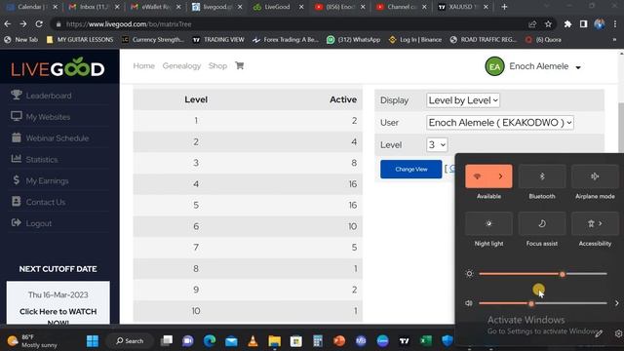Open a new browser tab

pyautogui.click(x=504, y=7)
